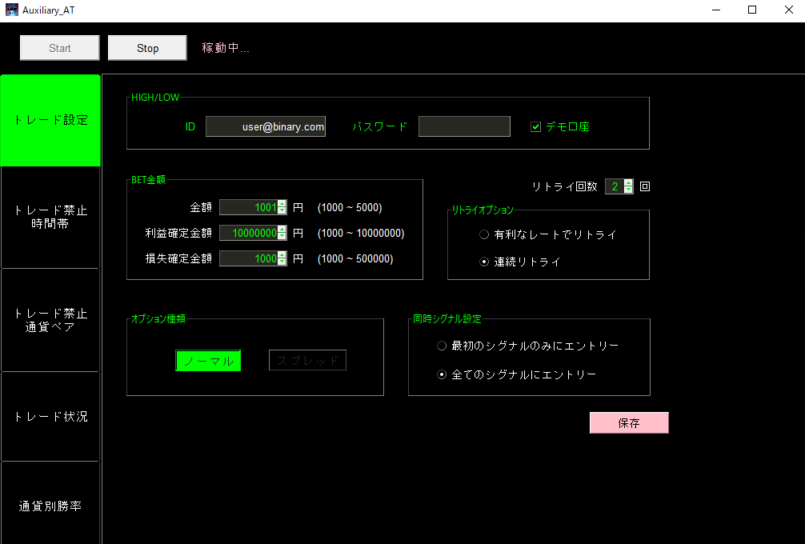Open the トレード設定 tab
805x544 pixels.
[x=50, y=120]
